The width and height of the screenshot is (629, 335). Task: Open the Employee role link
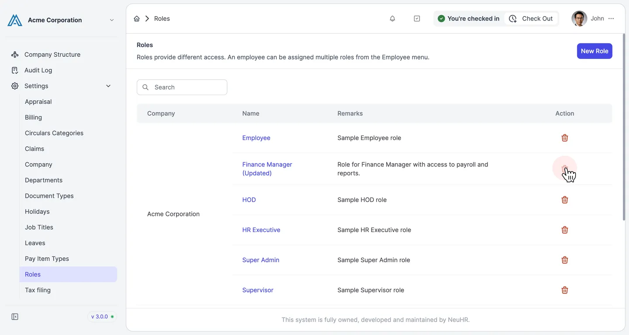(x=256, y=138)
